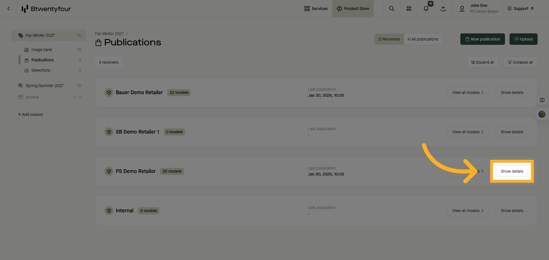
Task: Open the Product Store tab
Action: [353, 9]
